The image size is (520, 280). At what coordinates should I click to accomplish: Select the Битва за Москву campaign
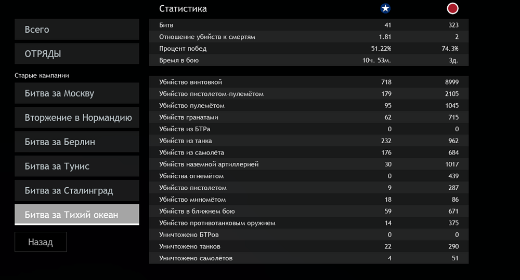click(77, 93)
